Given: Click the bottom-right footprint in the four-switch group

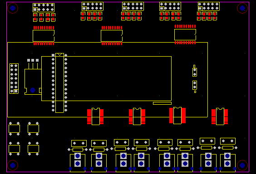Looking at the screenshot, I should (x=33, y=149).
